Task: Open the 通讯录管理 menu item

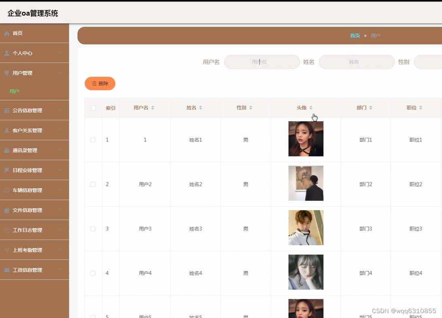Action: (34, 150)
